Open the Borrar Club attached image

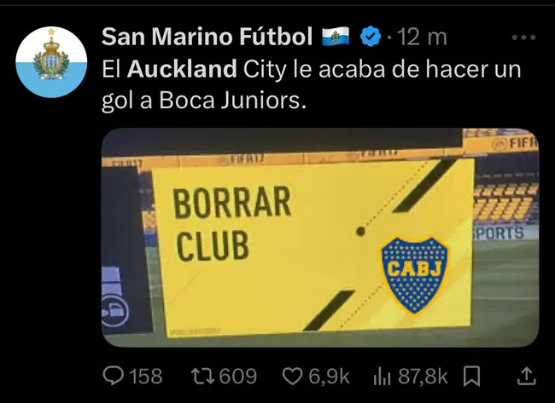pyautogui.click(x=320, y=238)
